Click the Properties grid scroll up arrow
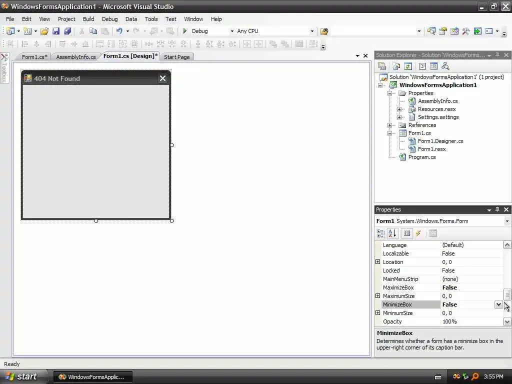The width and height of the screenshot is (512, 384). point(507,245)
